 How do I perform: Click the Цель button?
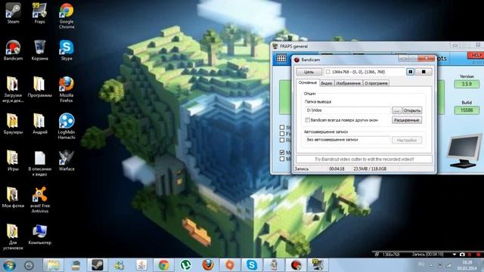click(x=309, y=72)
